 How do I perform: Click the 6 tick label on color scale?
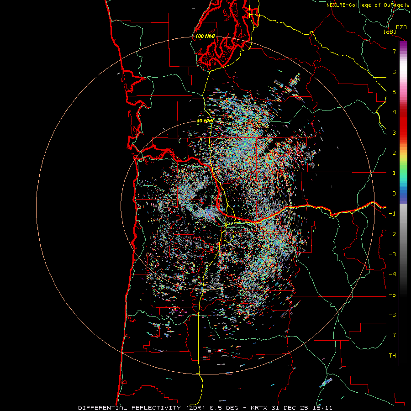394,72
